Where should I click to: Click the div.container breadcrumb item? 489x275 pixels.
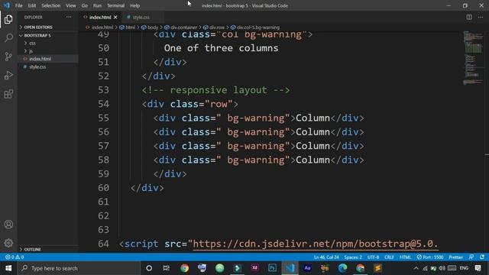coord(180,27)
